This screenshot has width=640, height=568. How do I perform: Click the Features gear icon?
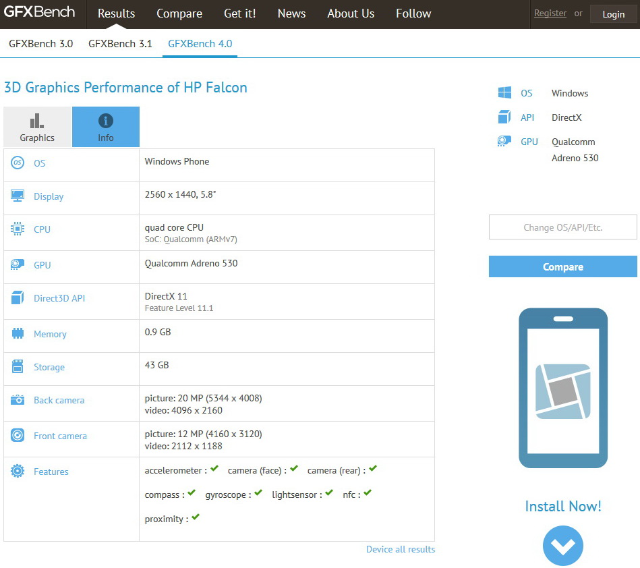(x=17, y=471)
